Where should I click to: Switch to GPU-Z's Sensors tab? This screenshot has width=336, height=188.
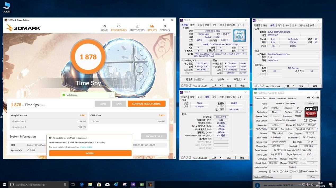tap(272, 98)
